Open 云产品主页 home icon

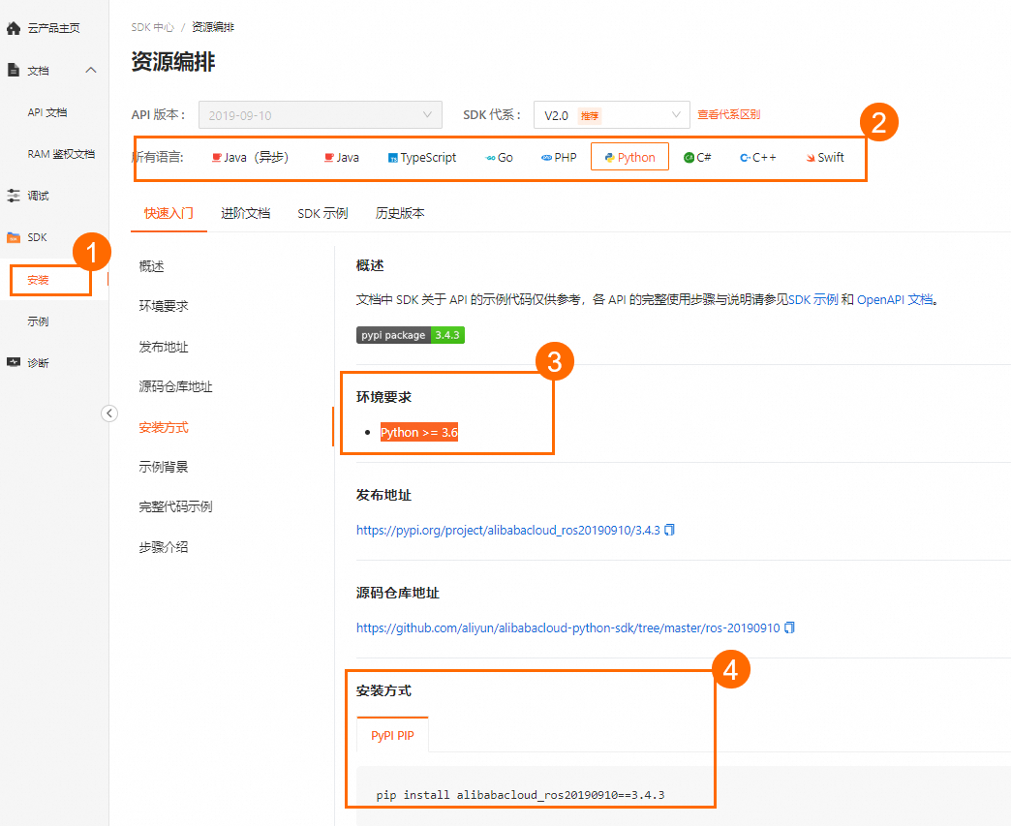coord(13,28)
